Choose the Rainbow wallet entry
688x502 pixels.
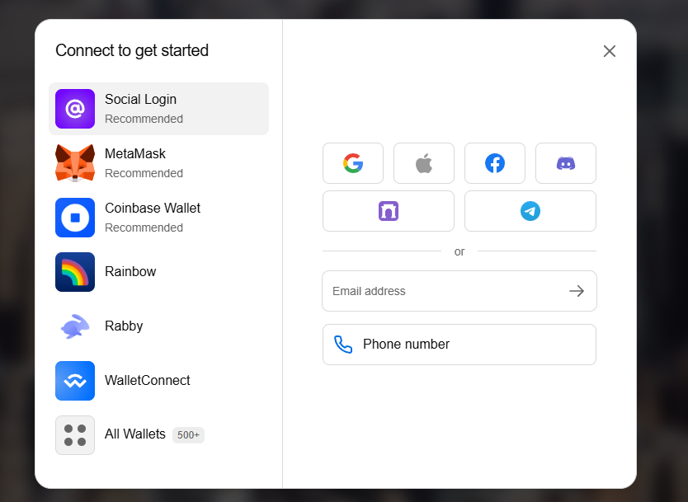[130, 272]
